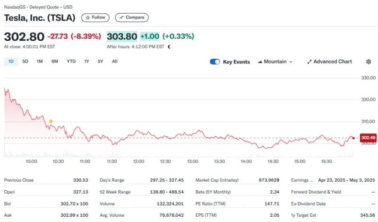The height and width of the screenshot is (222, 378).
Task: Click the 52 Week Range value
Action: (167, 192)
